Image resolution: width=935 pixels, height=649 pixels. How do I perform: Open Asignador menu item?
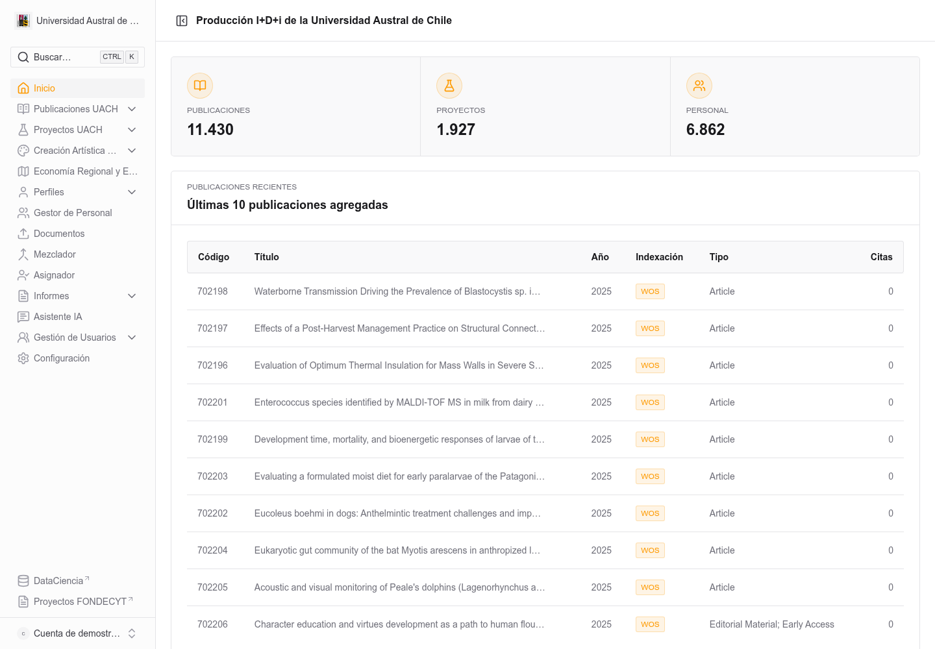(x=77, y=275)
